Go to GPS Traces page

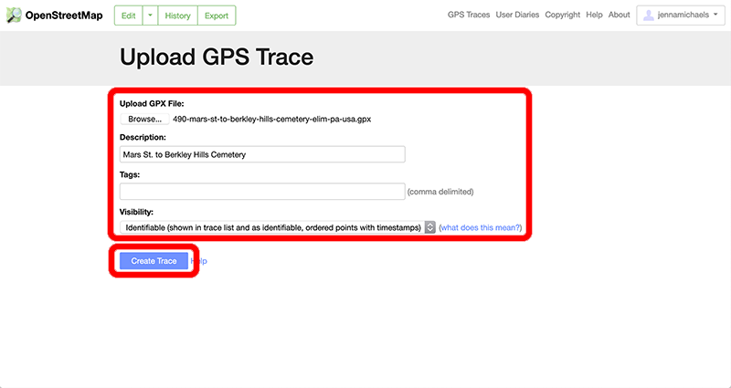coord(469,15)
